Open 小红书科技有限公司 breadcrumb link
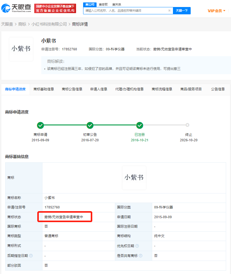Image resolution: width=231 pixels, height=274 pixels. 49,24
